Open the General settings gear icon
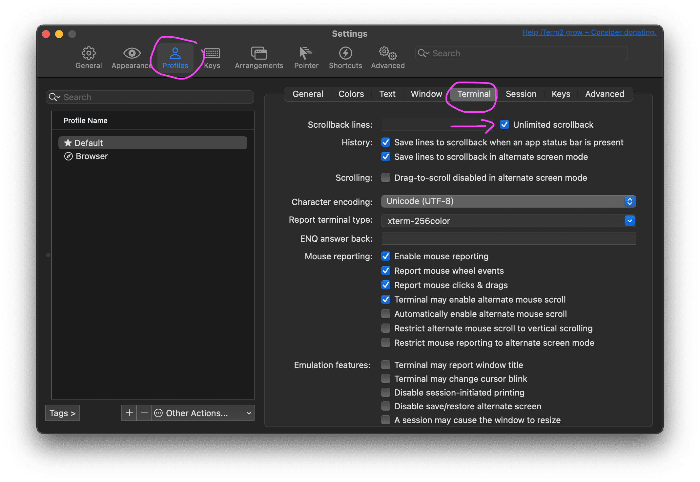Viewport: 700px width, 482px height. point(89,53)
